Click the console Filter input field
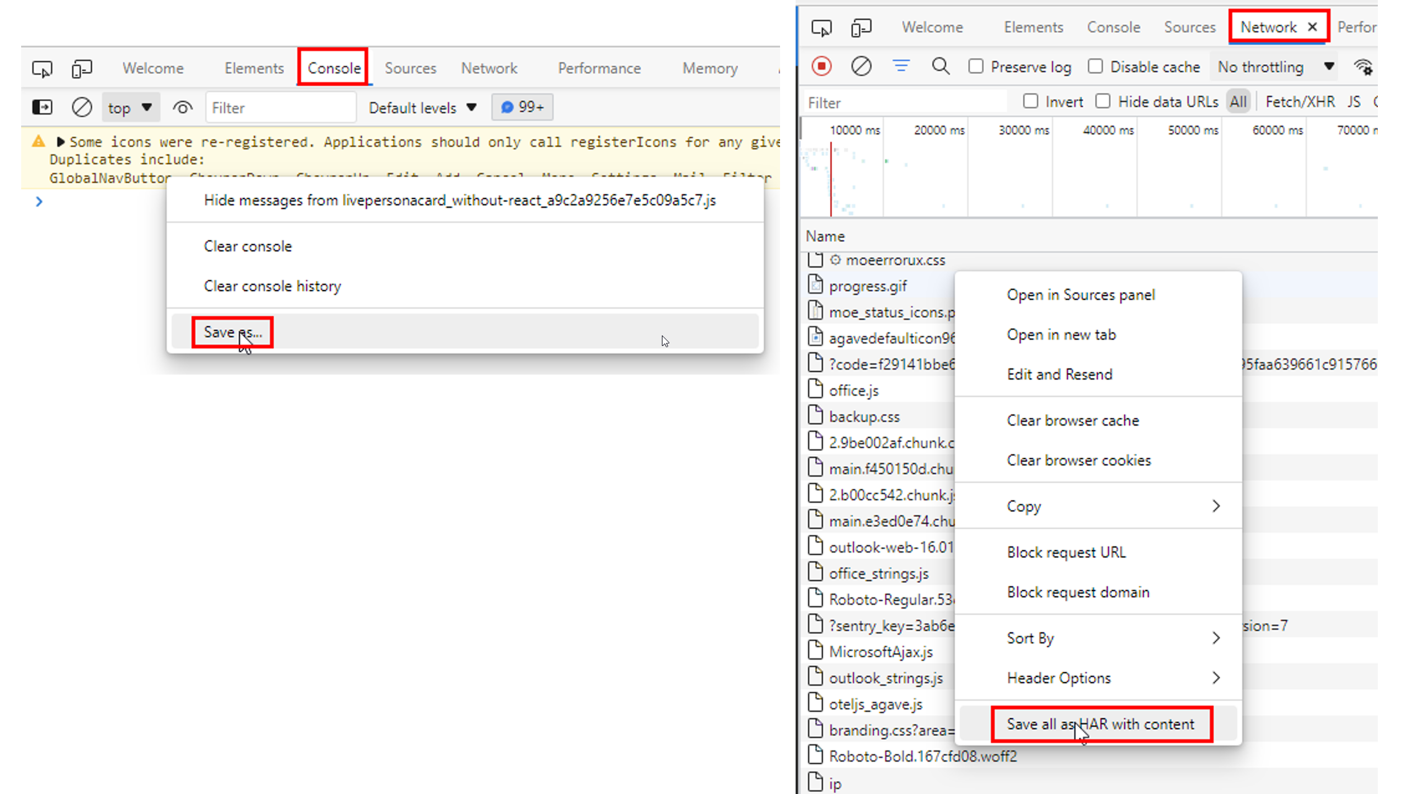 [x=281, y=108]
